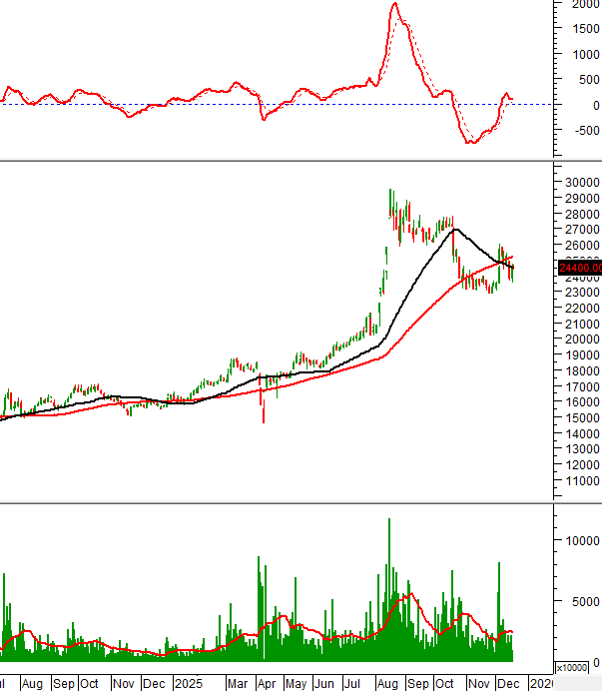
Task: Select the 2025 year label on time axis
Action: pyautogui.click(x=187, y=684)
